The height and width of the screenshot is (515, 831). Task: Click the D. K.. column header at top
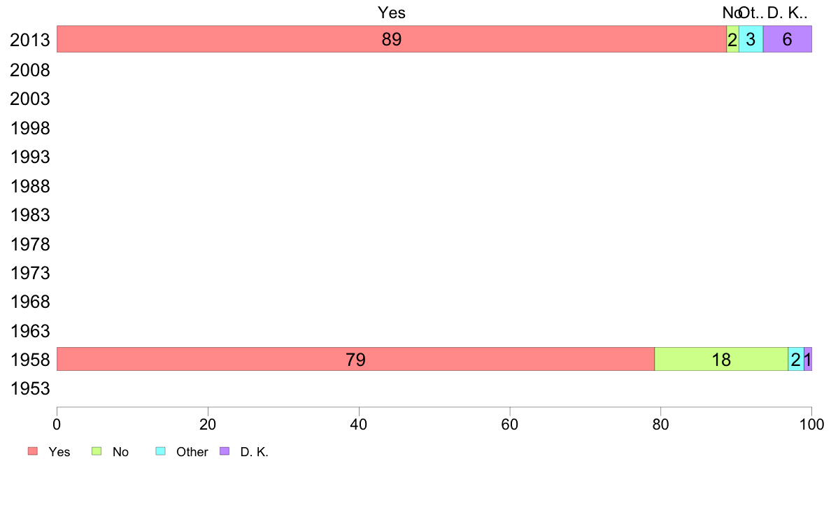(787, 13)
